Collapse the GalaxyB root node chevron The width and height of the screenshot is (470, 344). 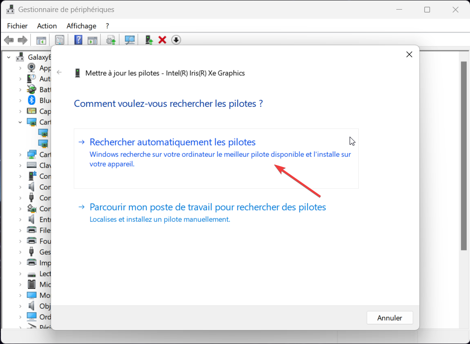click(x=9, y=57)
